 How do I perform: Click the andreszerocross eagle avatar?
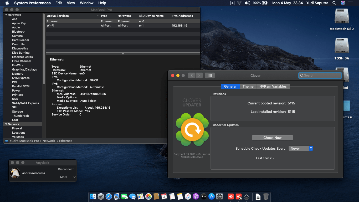tap(15, 173)
